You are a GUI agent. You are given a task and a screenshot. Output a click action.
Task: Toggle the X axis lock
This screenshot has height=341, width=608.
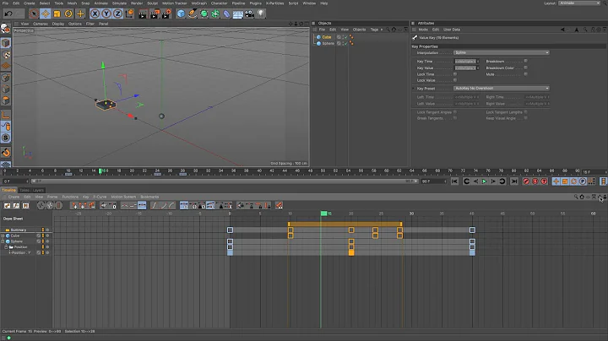pos(95,14)
